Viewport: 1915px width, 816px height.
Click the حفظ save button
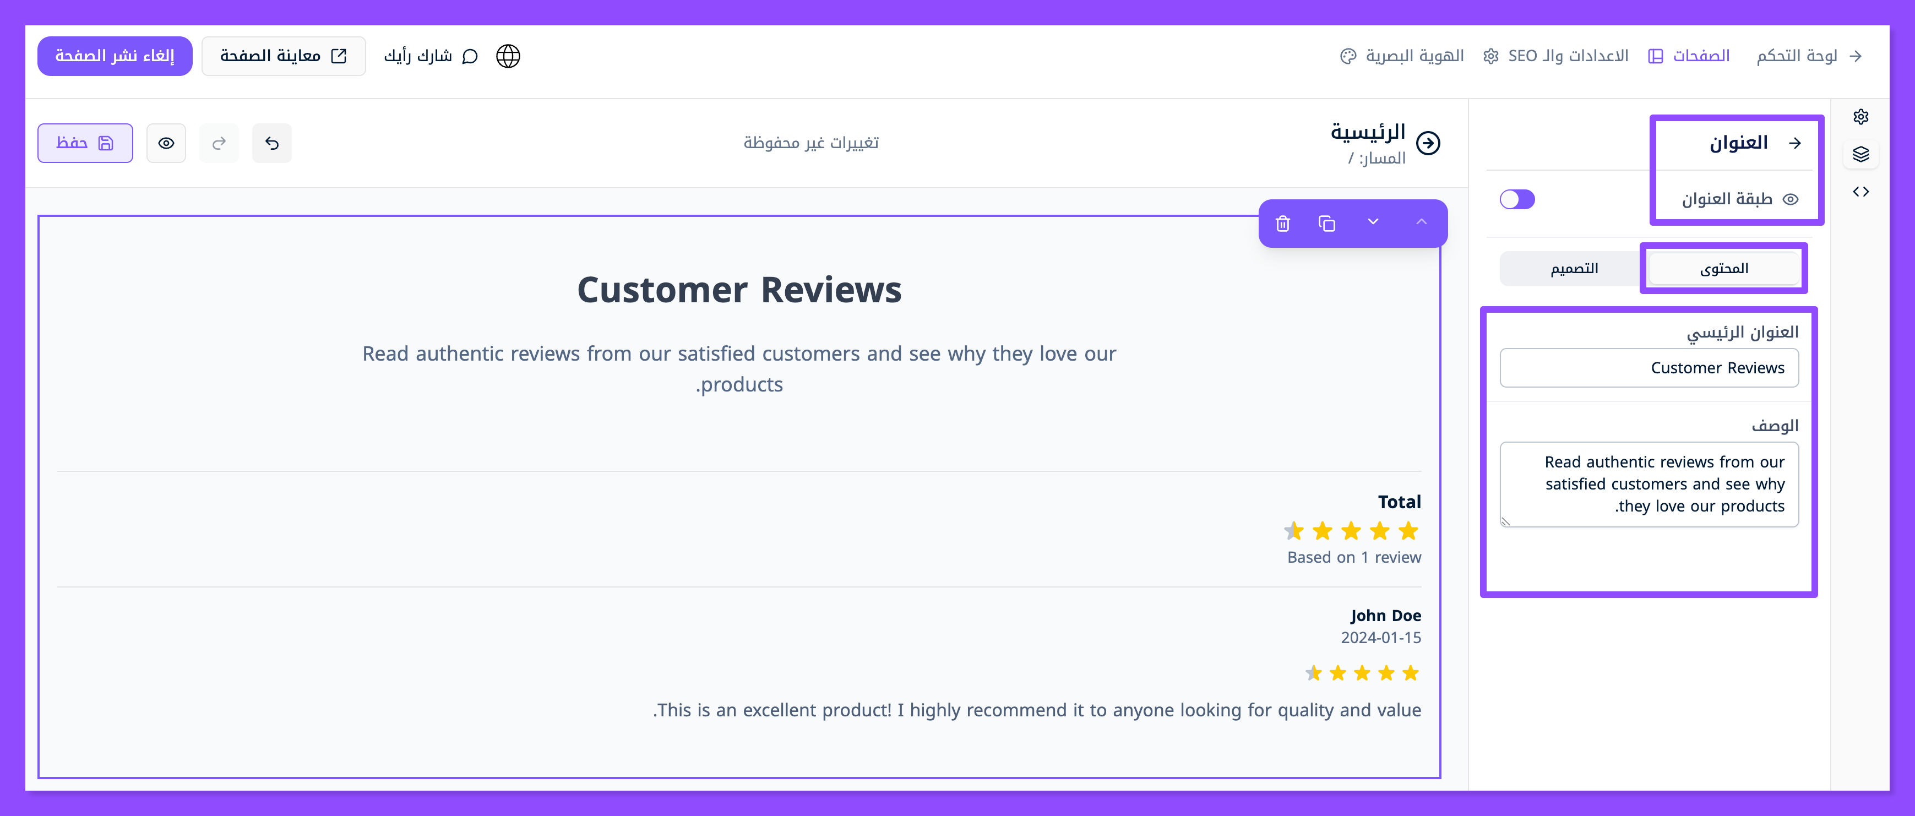[x=85, y=143]
